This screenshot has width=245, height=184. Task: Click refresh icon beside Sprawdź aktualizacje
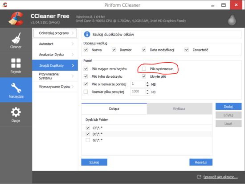(199, 177)
